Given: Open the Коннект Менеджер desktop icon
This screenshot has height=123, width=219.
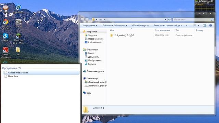Looking at the screenshot, I should click(x=5, y=52).
